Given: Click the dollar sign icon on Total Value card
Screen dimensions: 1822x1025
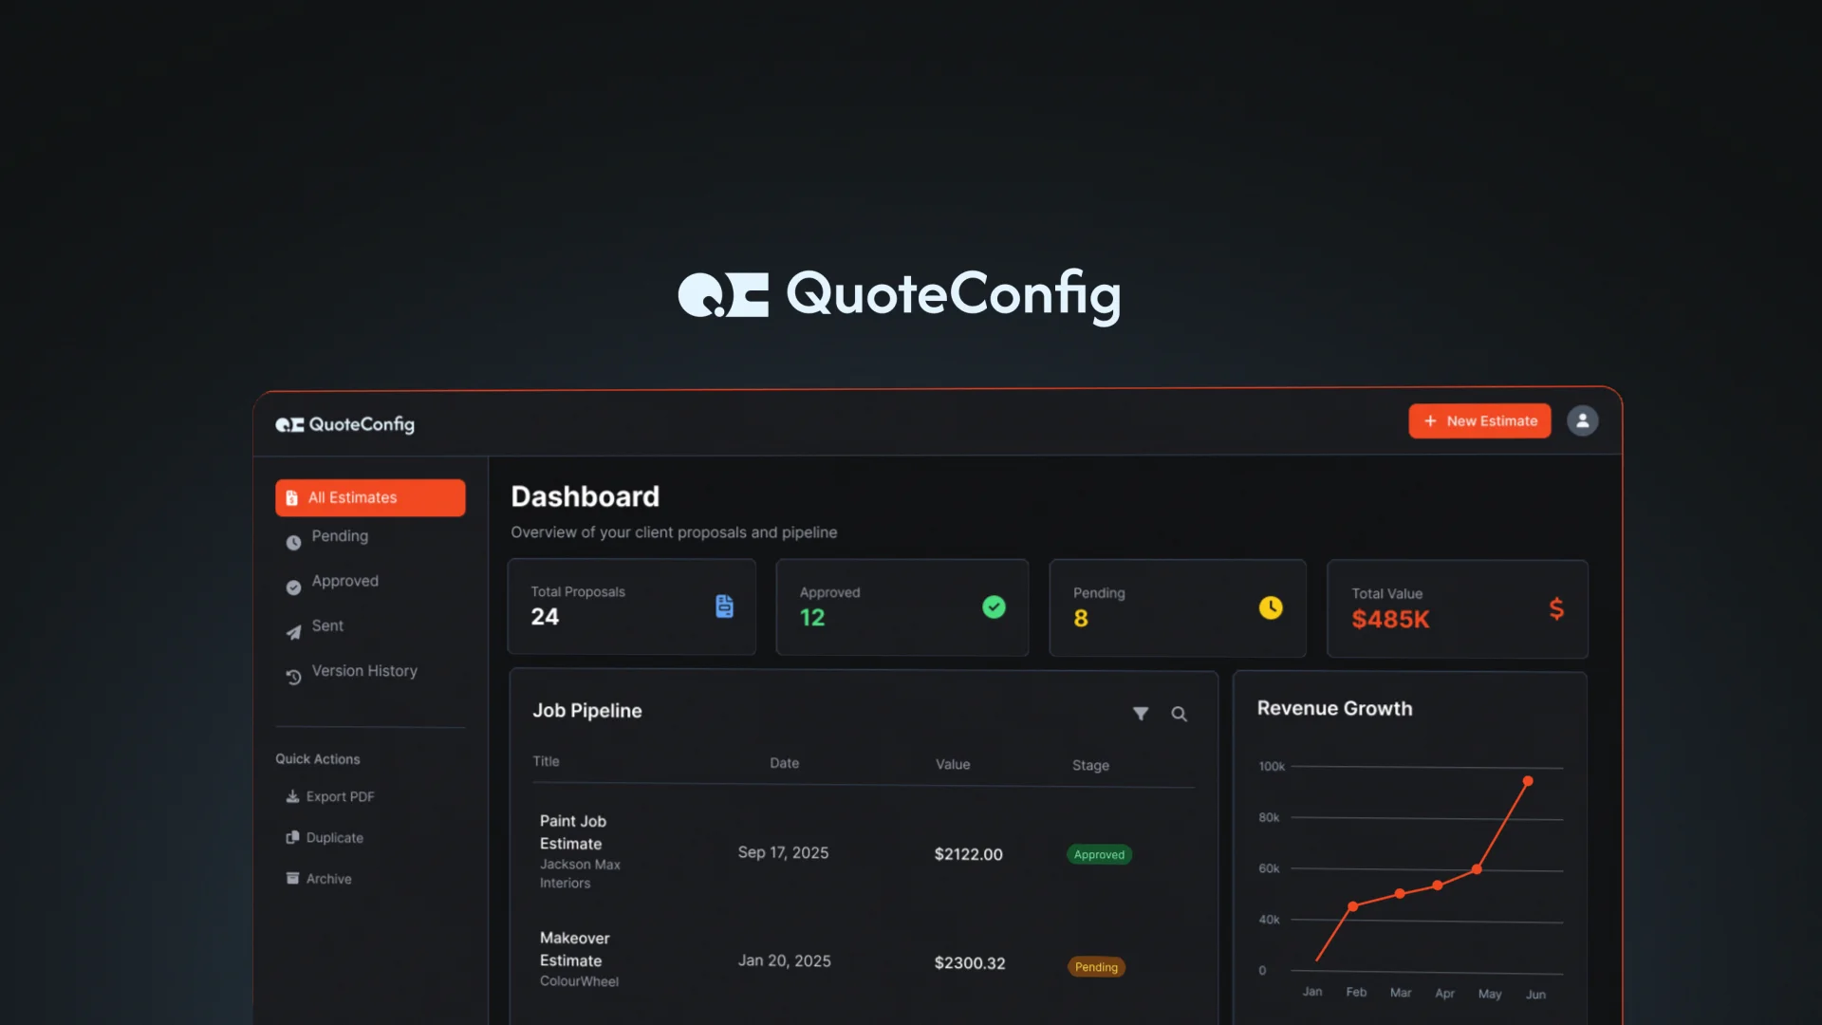Looking at the screenshot, I should pos(1556,609).
